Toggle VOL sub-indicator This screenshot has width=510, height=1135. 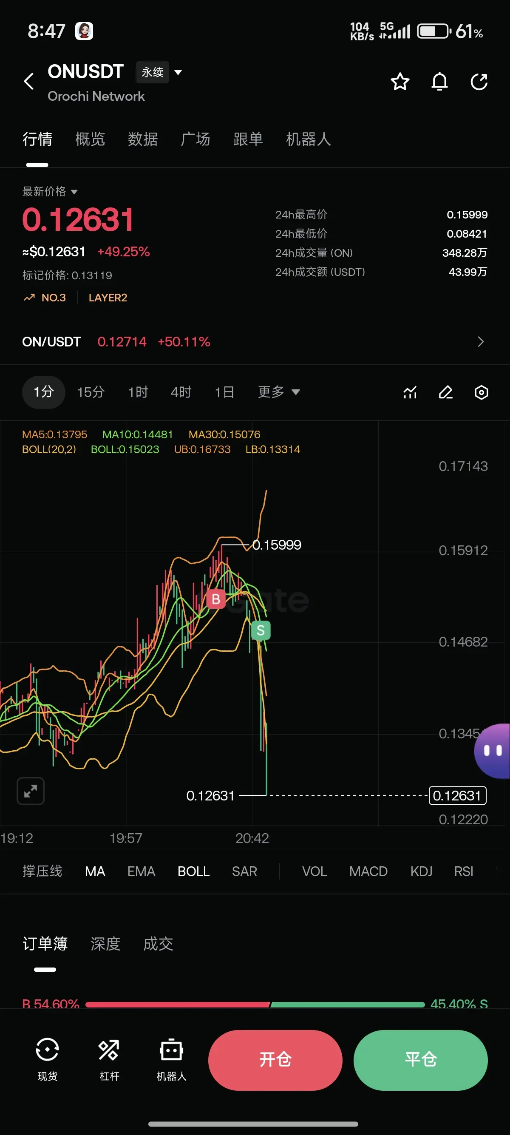(314, 871)
